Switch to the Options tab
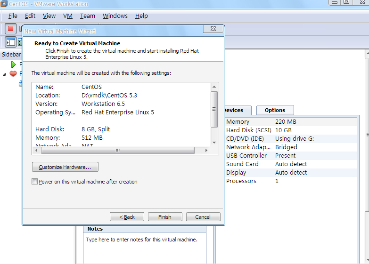This screenshot has height=264, width=369. click(275, 110)
